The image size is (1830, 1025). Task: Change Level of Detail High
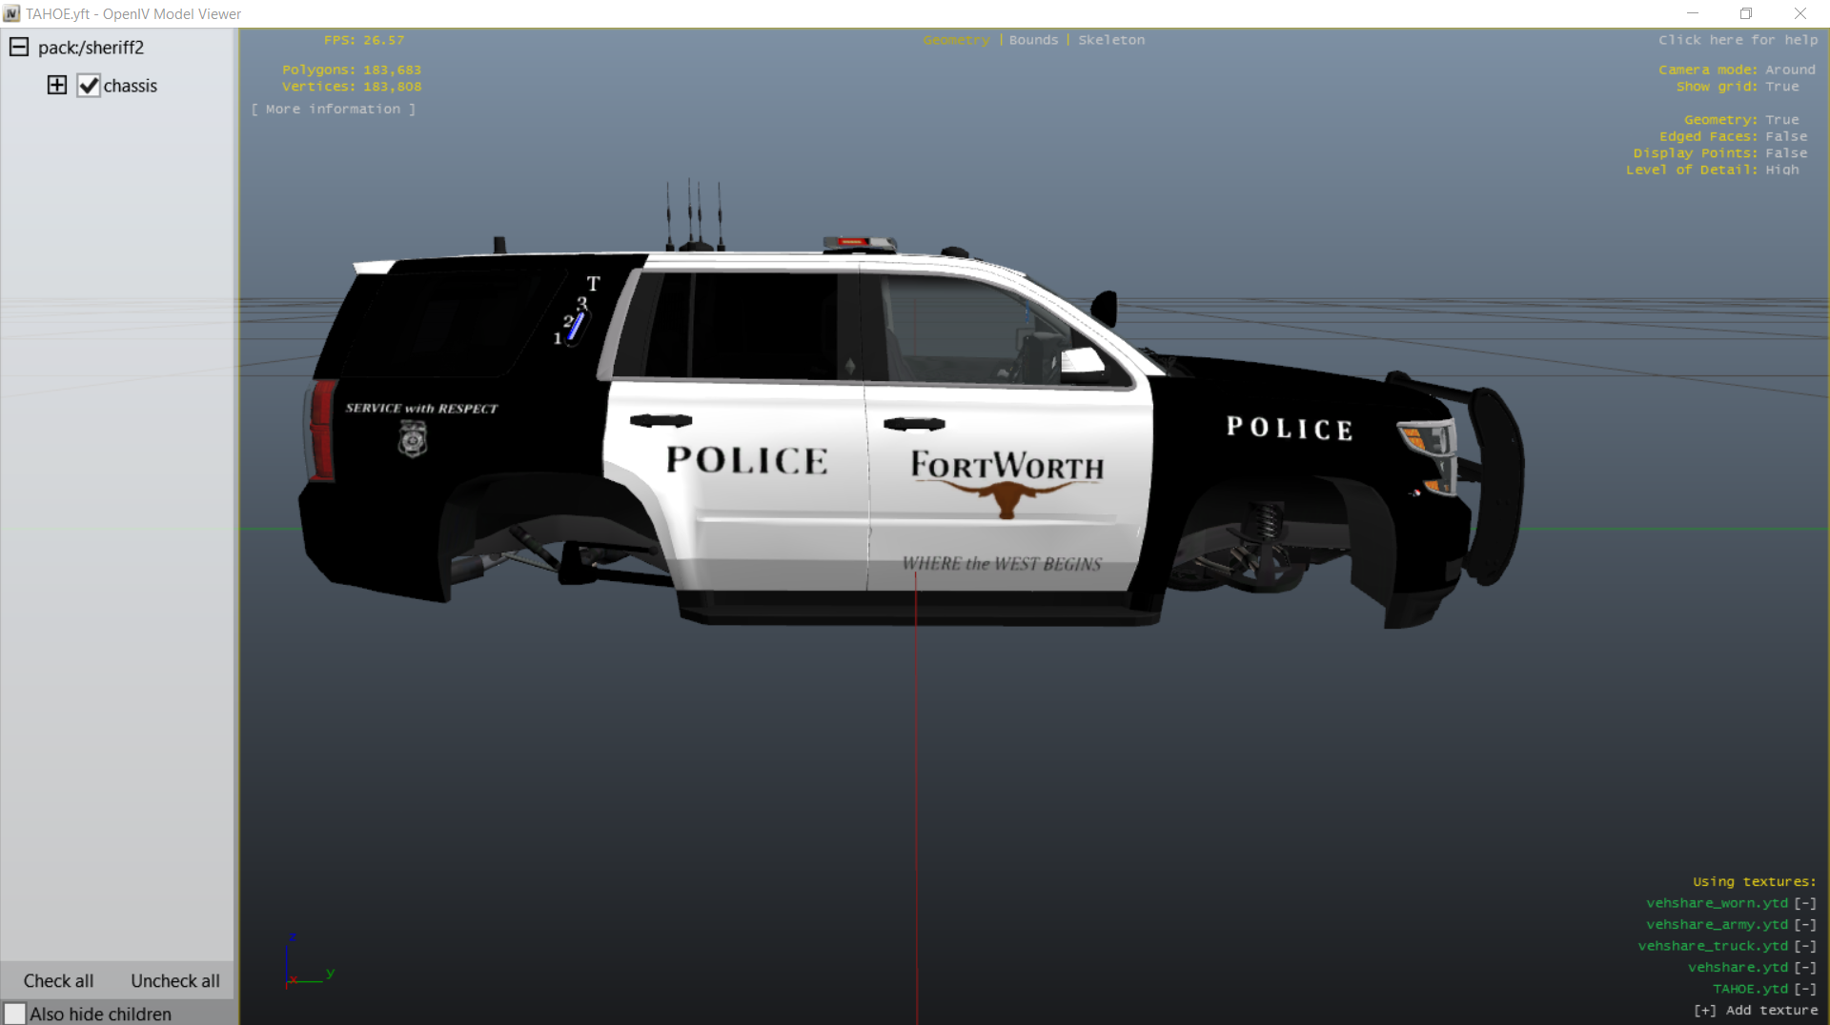click(1781, 170)
